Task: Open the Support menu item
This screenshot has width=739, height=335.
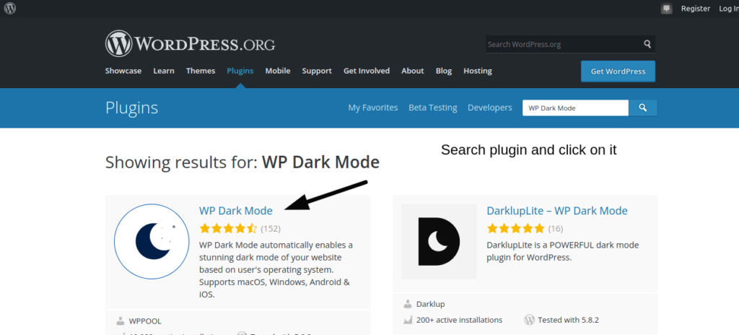Action: pyautogui.click(x=317, y=71)
